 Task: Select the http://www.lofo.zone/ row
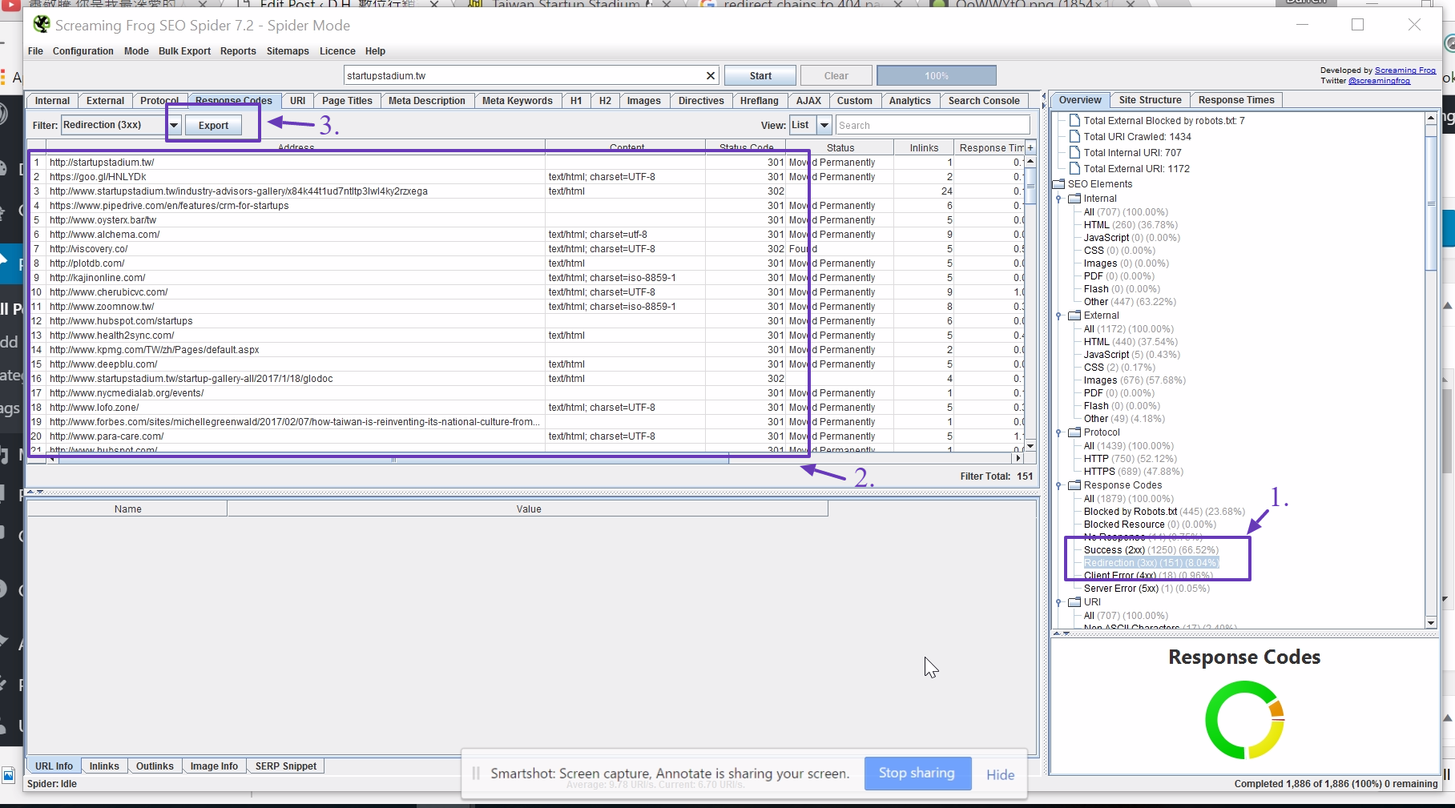[x=526, y=408]
